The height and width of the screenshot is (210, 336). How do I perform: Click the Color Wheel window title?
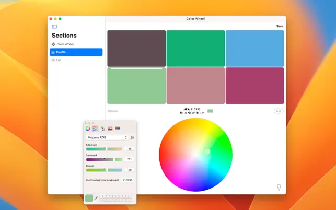pyautogui.click(x=195, y=19)
